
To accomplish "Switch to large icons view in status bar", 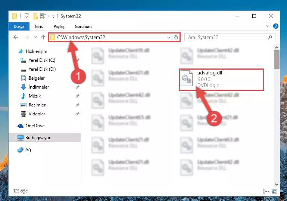I will [274, 191].
